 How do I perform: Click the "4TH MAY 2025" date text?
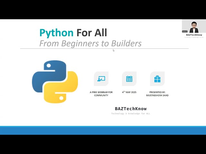(129, 92)
